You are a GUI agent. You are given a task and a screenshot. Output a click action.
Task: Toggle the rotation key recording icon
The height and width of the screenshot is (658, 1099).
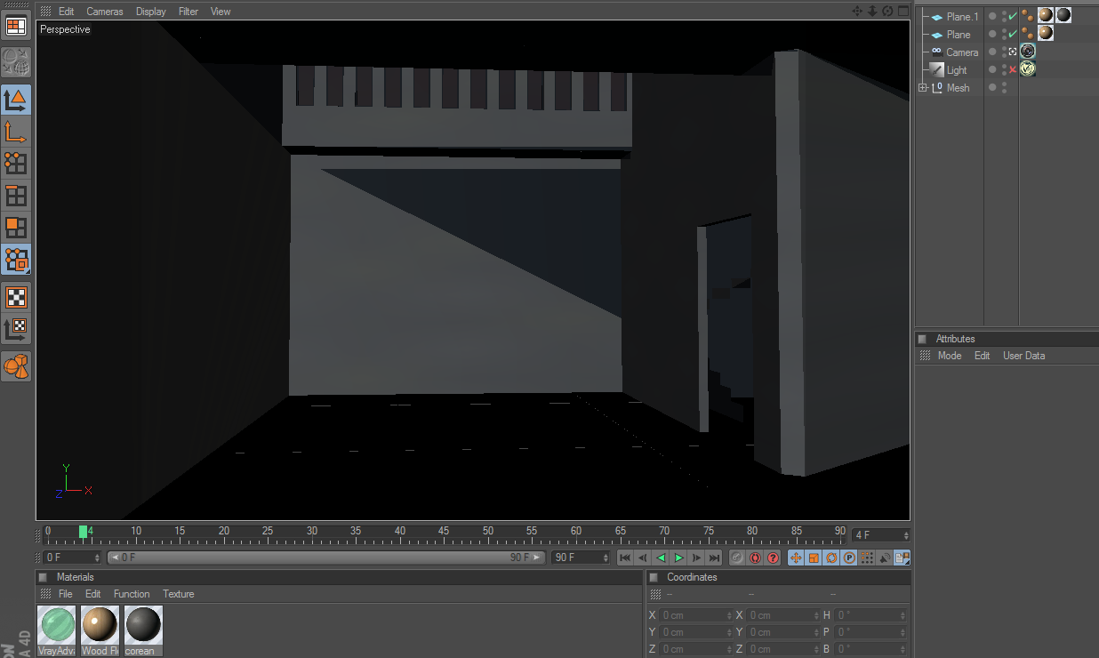tap(831, 558)
